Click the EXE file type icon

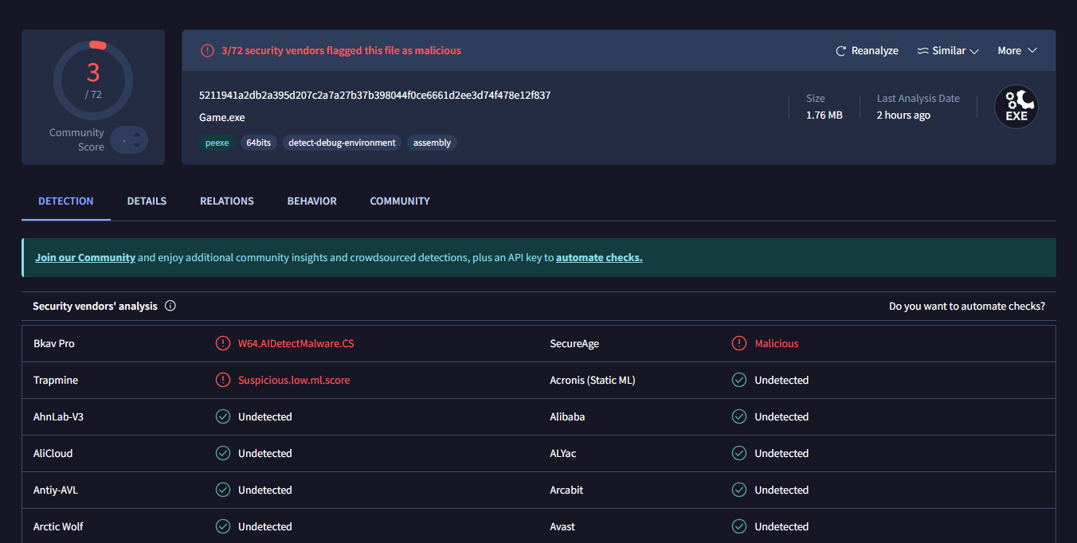1016,107
